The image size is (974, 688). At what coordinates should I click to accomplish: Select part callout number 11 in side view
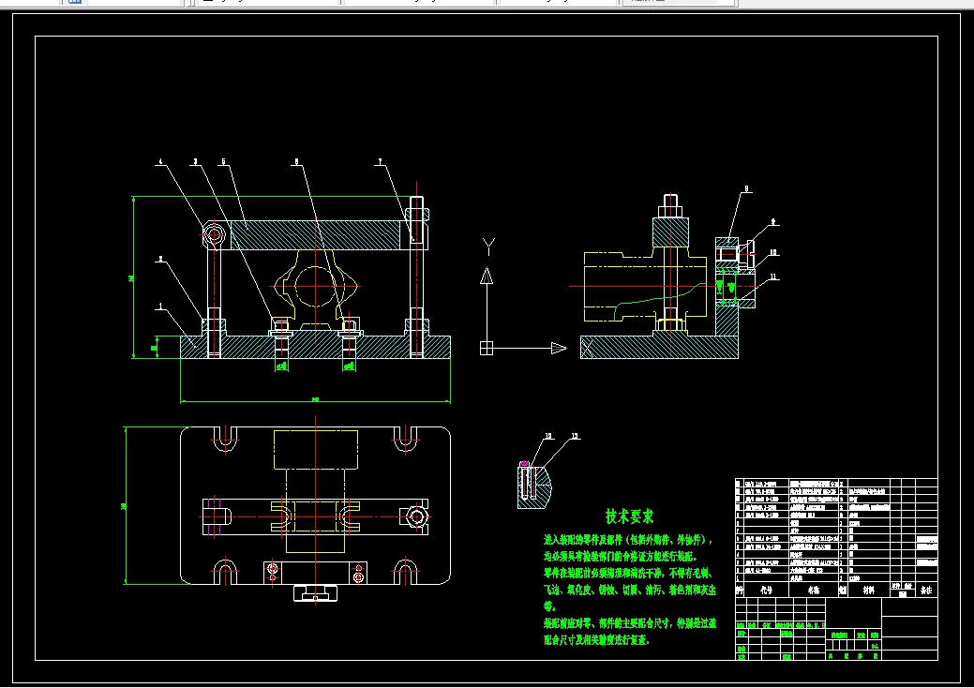(773, 277)
